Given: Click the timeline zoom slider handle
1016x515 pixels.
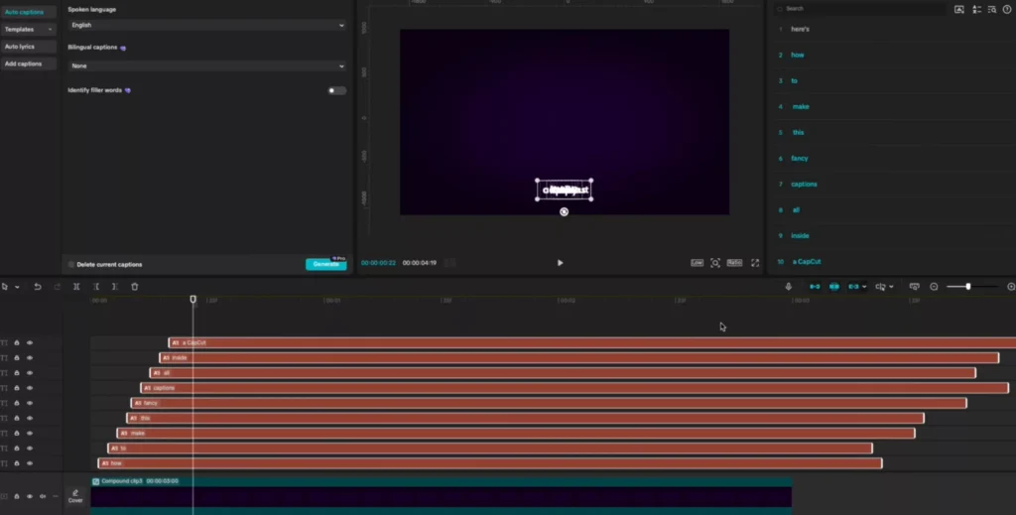Looking at the screenshot, I should tap(968, 287).
